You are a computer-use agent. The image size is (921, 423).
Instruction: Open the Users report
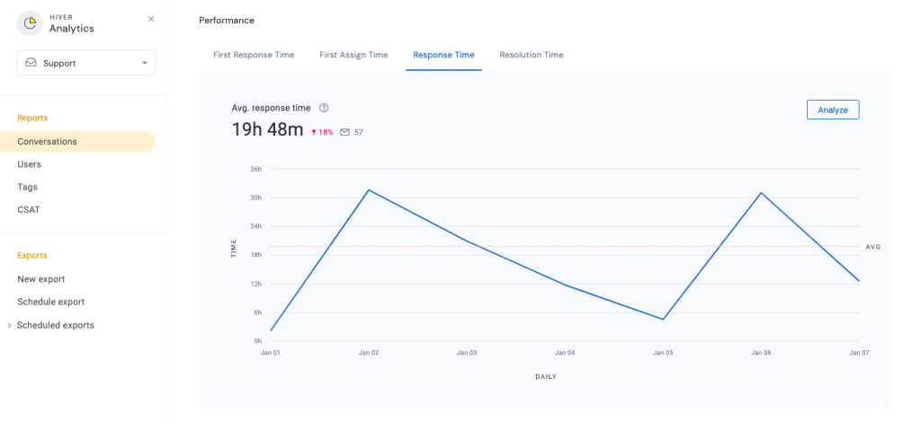[x=30, y=164]
